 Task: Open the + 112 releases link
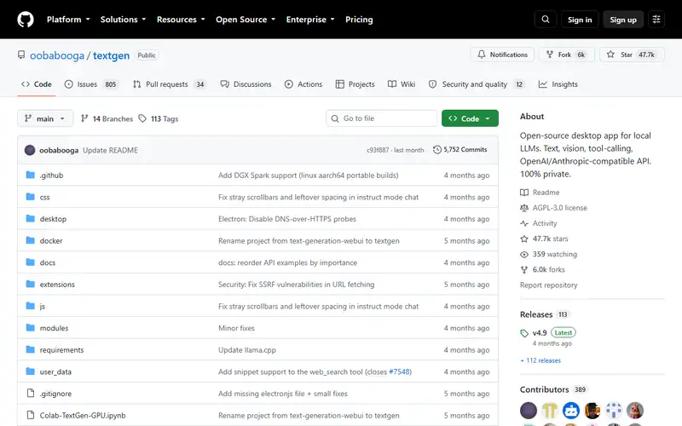(x=540, y=360)
